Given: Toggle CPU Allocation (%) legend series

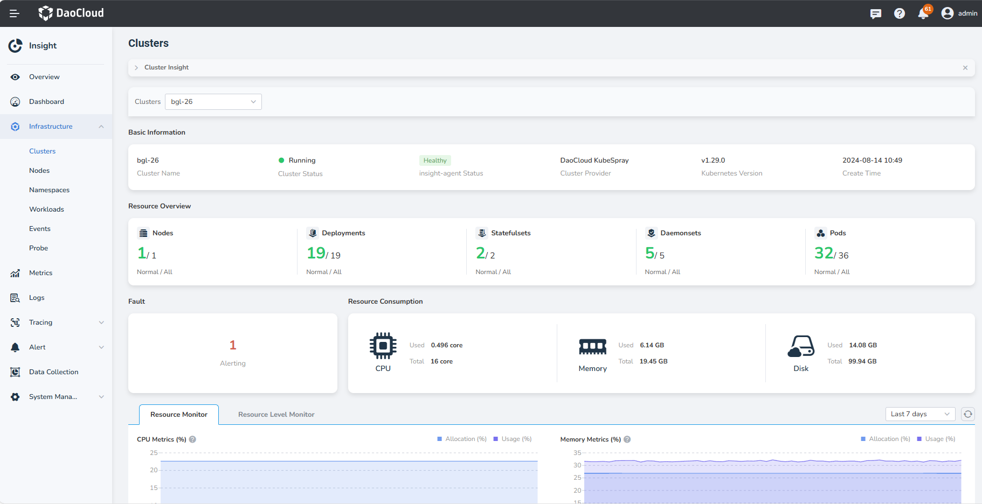Looking at the screenshot, I should pyautogui.click(x=461, y=439).
